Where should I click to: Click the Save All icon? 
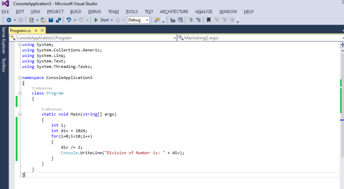tap(58, 20)
